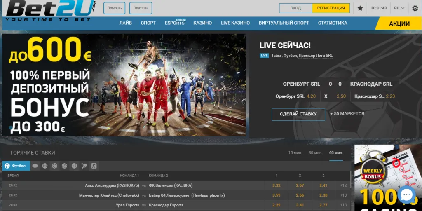Select the Counter-Strike esports icon
The width and height of the screenshot is (422, 211).
(94, 166)
